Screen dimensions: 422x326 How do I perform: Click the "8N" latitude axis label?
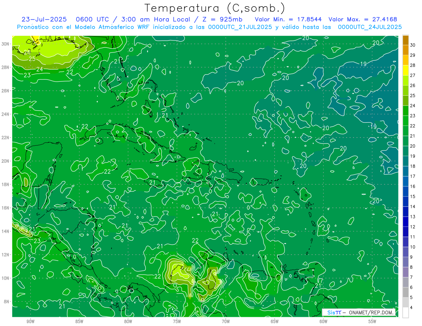(x=7, y=301)
